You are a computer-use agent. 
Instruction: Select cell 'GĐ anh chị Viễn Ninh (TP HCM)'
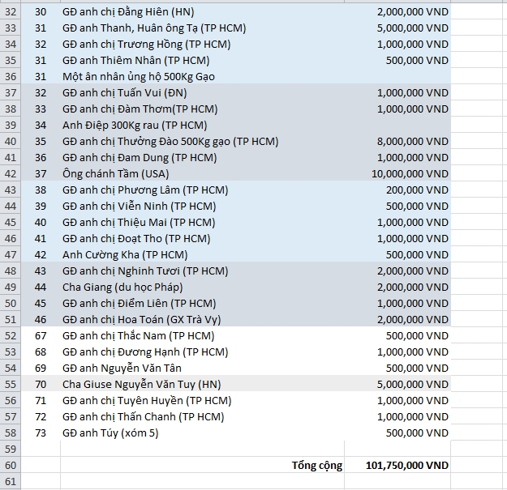[x=203, y=206]
